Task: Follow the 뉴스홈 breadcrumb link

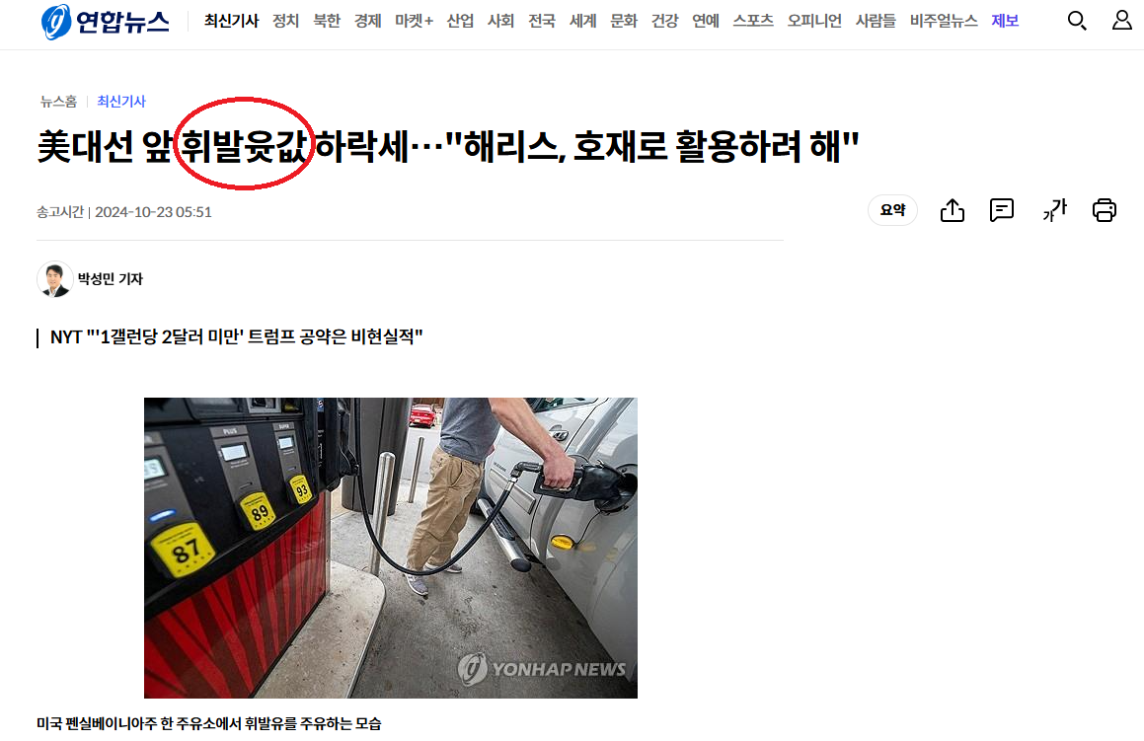Action: click(x=58, y=102)
